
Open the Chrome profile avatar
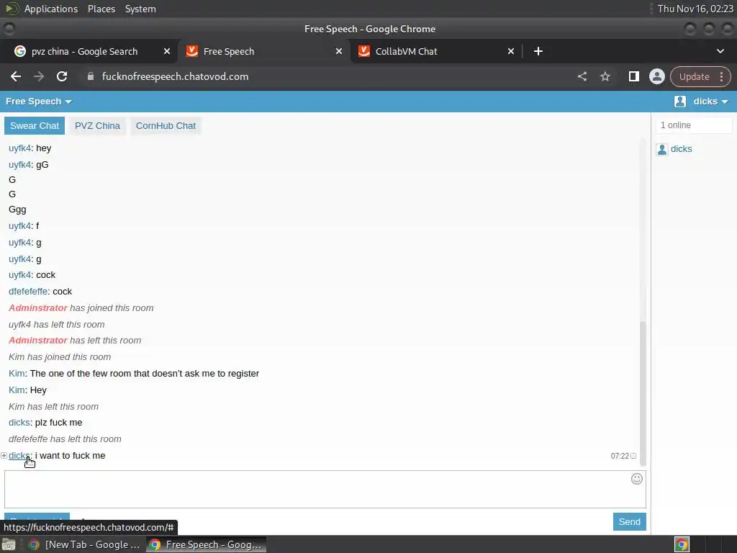click(656, 76)
